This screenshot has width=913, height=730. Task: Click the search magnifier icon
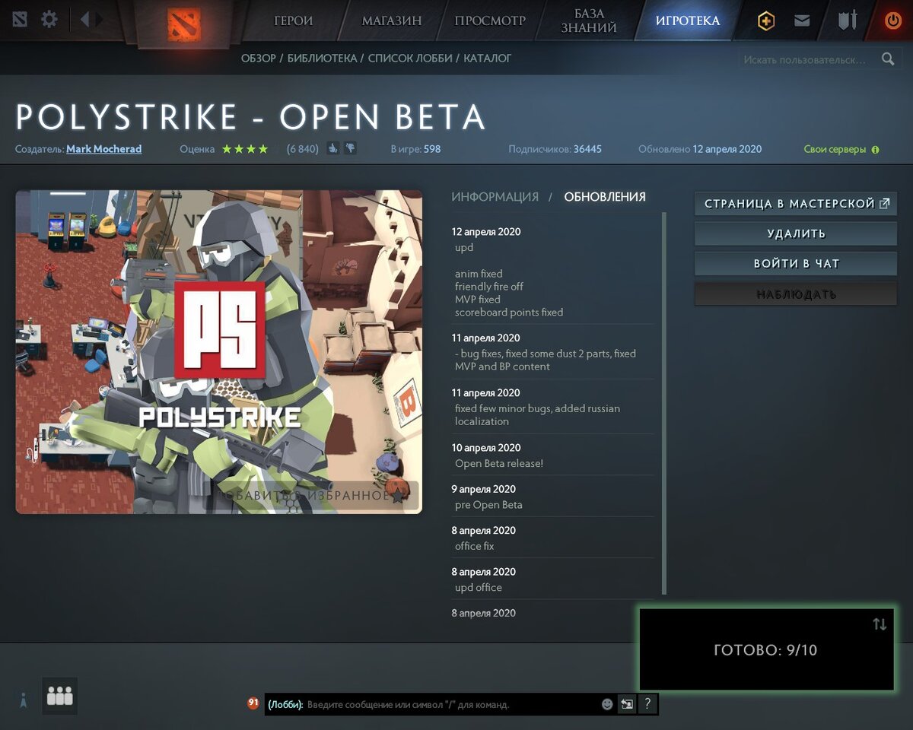coord(888,59)
